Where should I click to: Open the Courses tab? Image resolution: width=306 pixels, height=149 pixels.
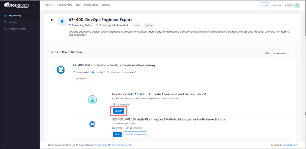[50, 5]
